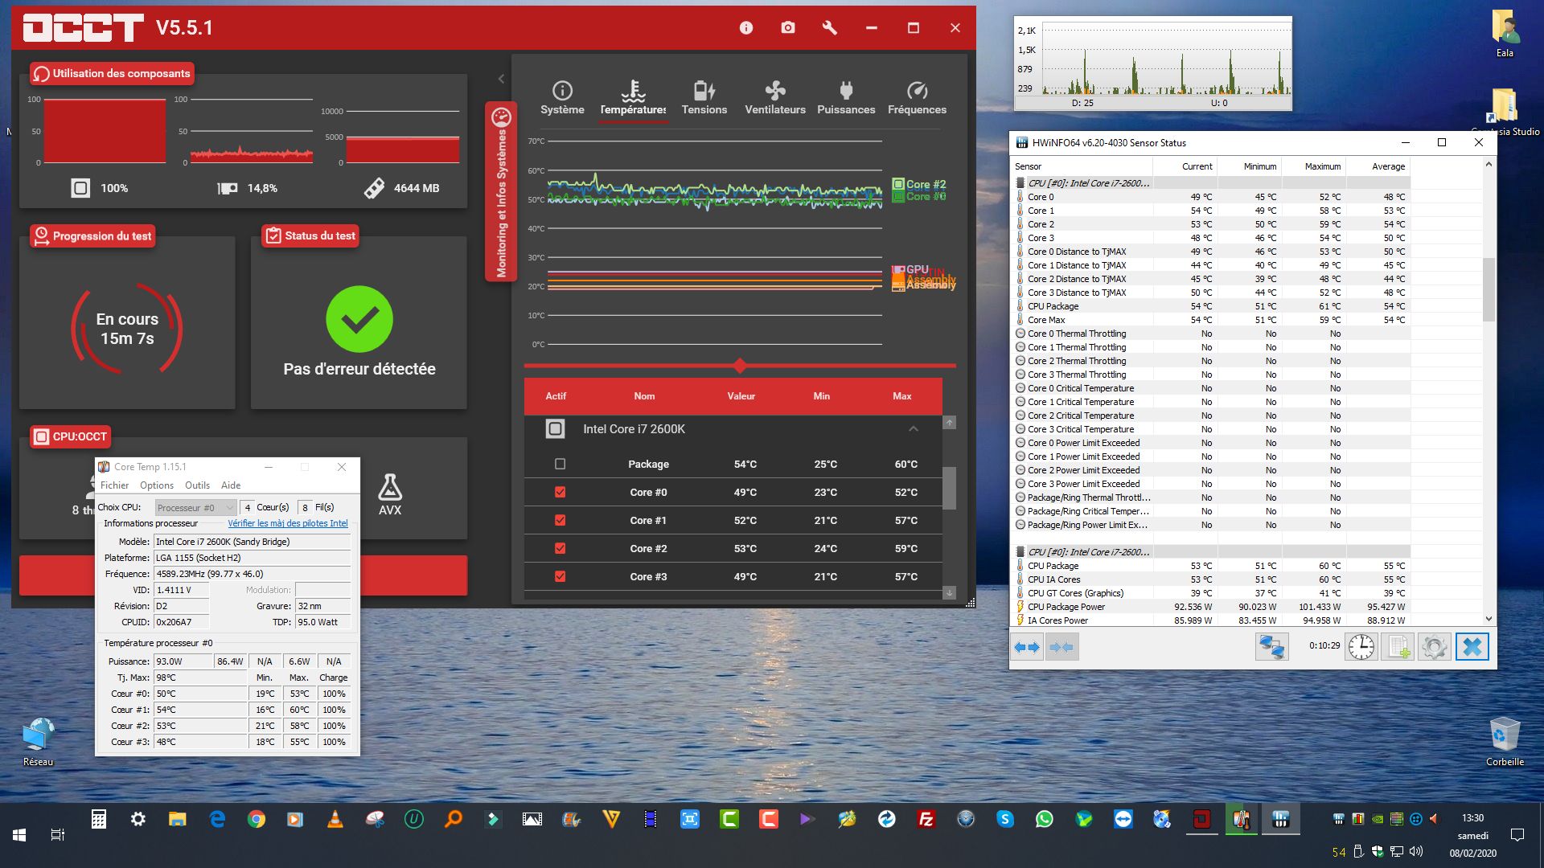The height and width of the screenshot is (868, 1544).
Task: Open the Aide menu in Core Temp
Action: tap(231, 485)
